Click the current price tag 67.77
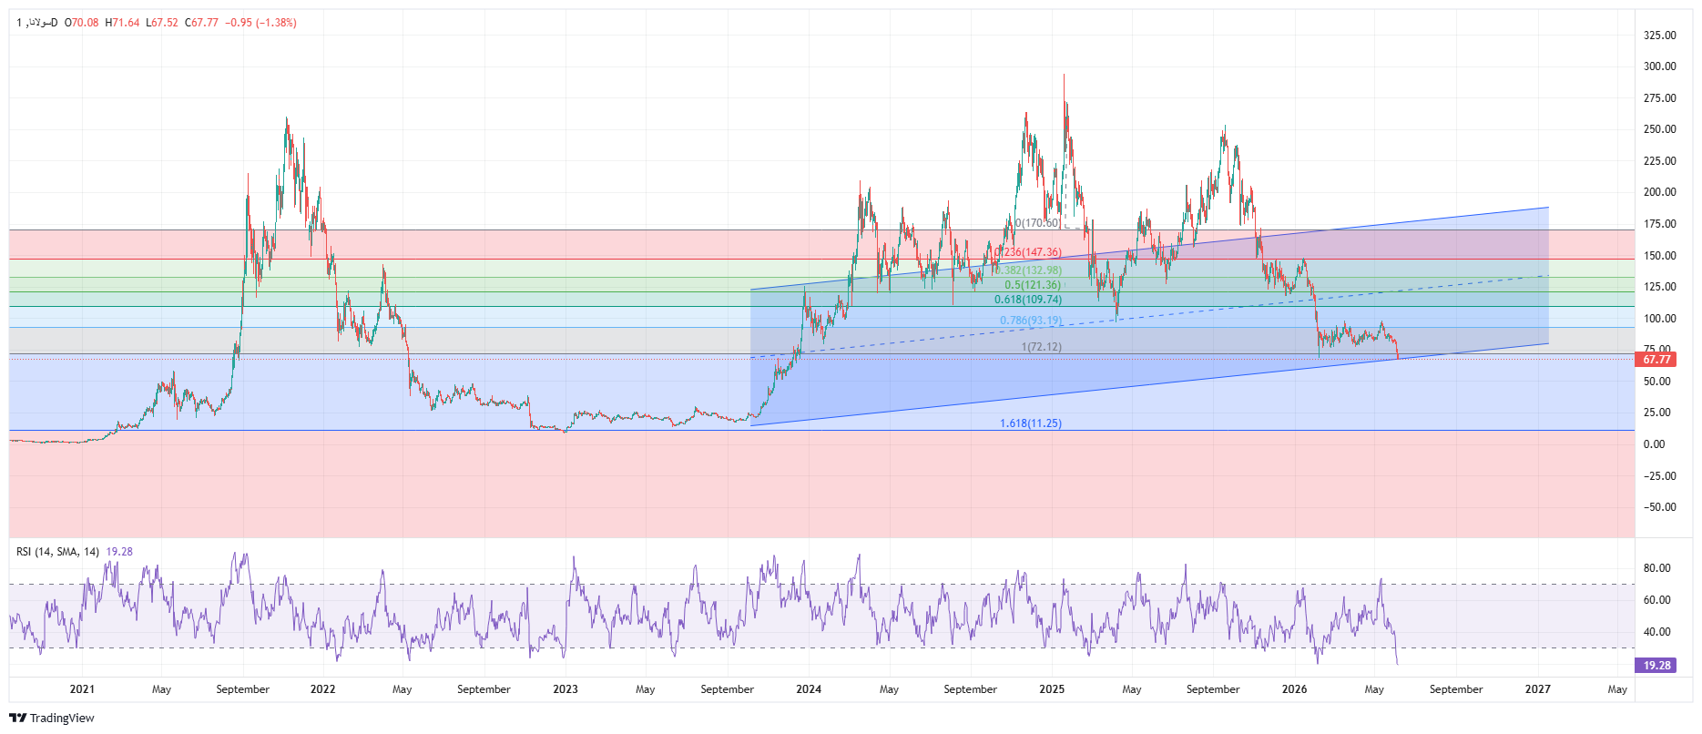1702x734 pixels. pos(1656,360)
